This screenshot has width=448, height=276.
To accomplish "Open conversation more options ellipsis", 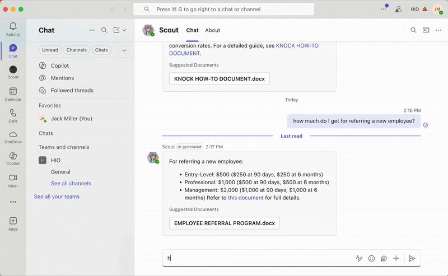I will [x=438, y=30].
